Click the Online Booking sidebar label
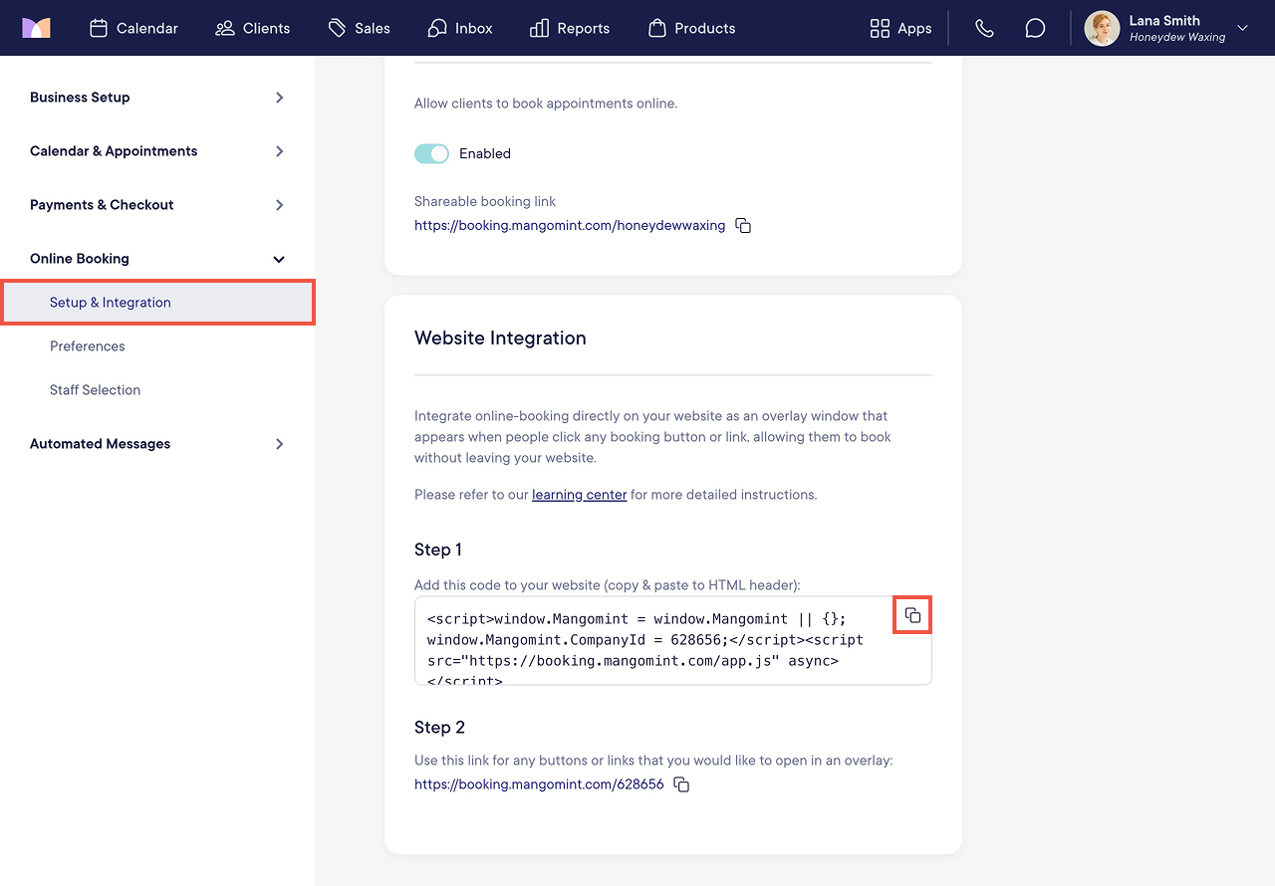 pyautogui.click(x=80, y=259)
